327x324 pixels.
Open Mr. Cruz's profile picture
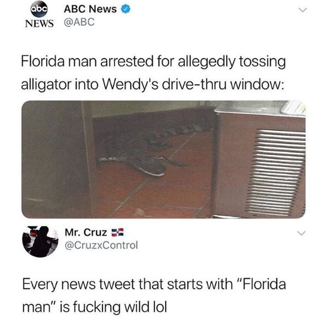click(40, 241)
